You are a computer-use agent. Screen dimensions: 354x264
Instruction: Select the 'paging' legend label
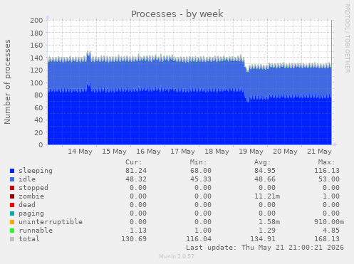(31, 213)
